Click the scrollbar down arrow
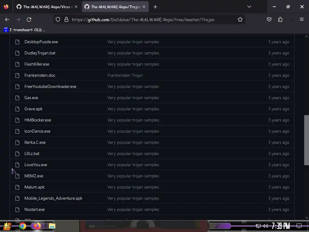Viewport: 309px width, 232px height. [x=307, y=217]
